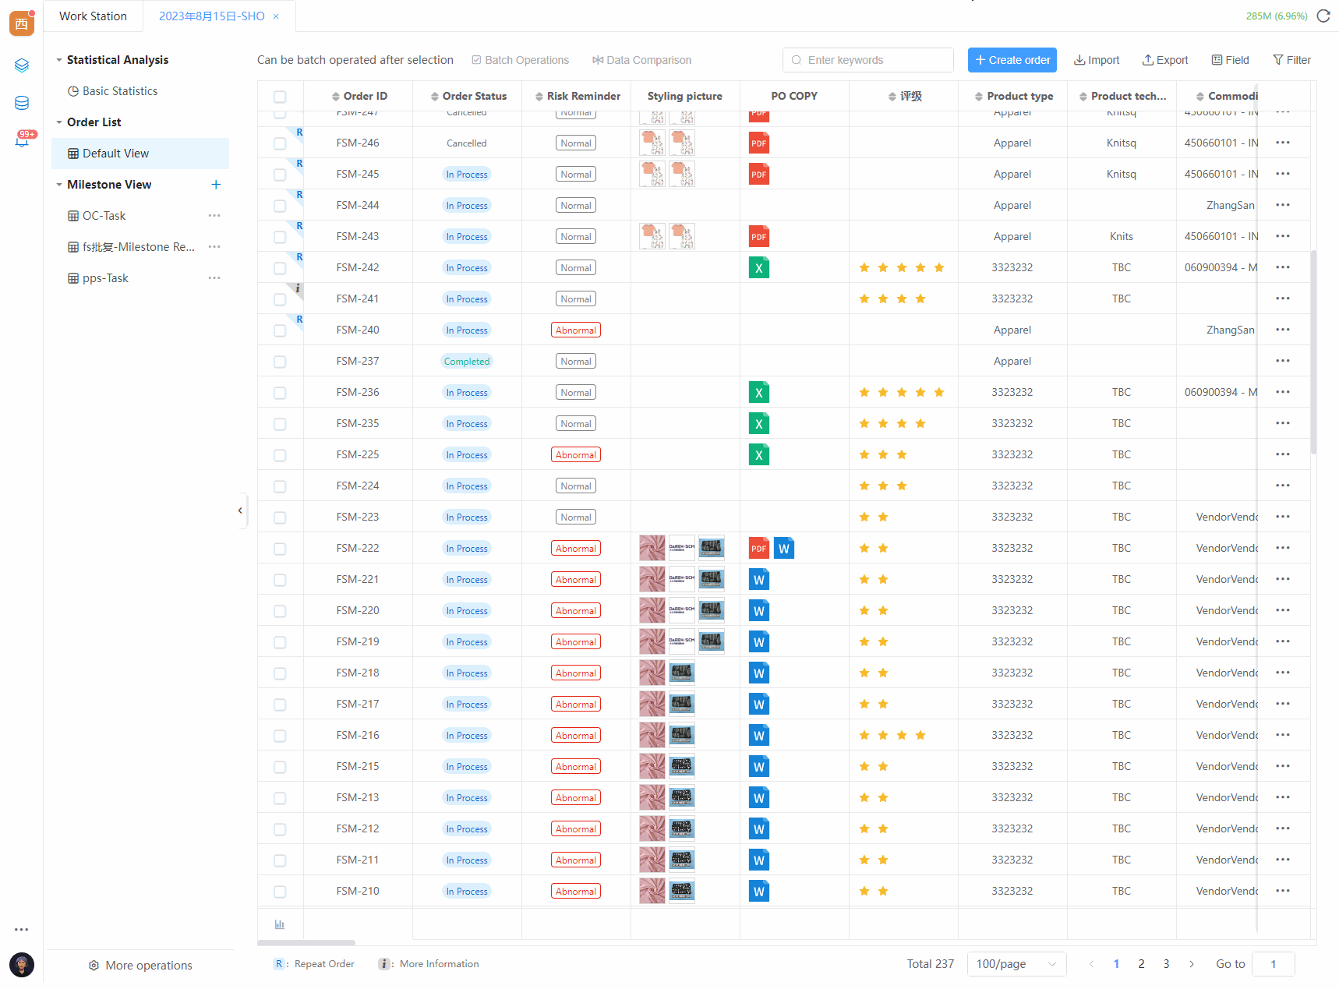The width and height of the screenshot is (1339, 989).
Task: Collapse the left navigation panel
Action: [x=240, y=510]
